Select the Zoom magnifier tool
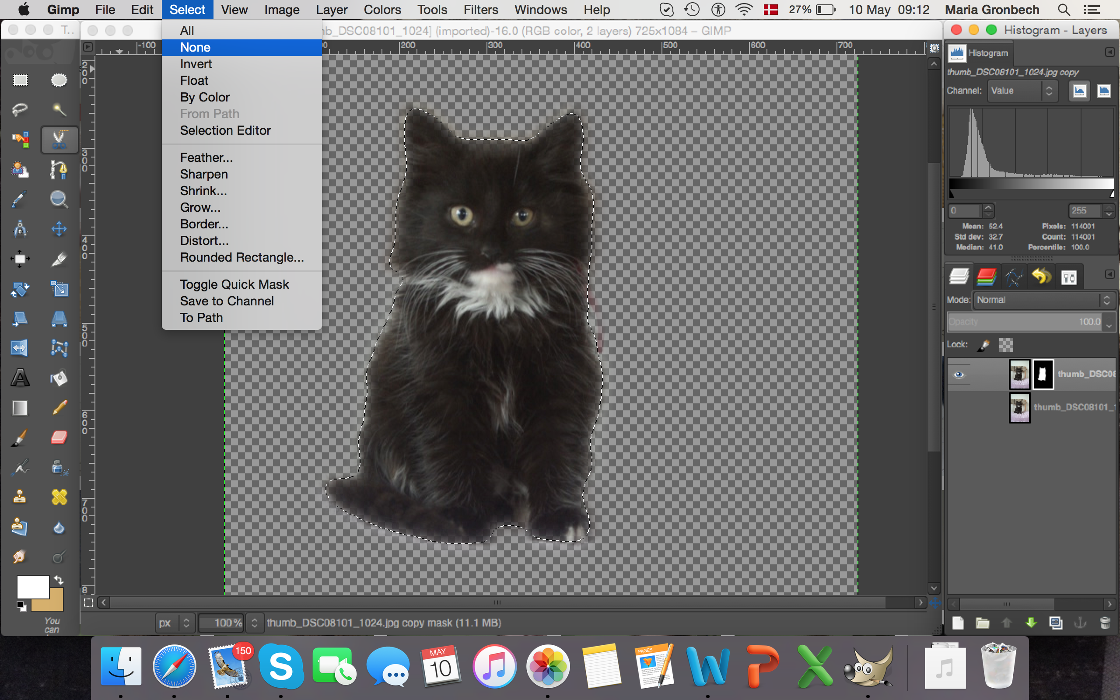 click(x=59, y=199)
